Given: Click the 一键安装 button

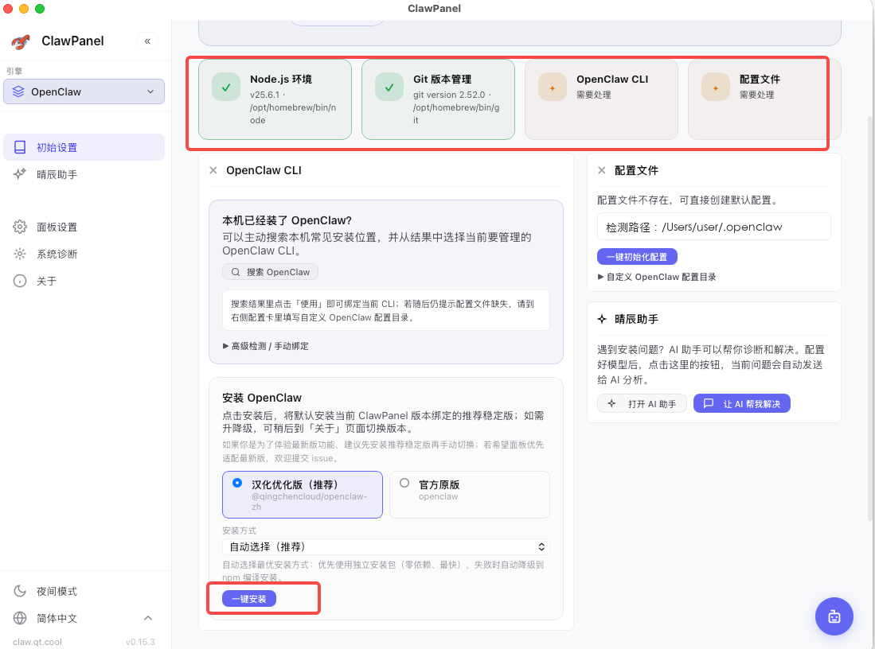Looking at the screenshot, I should coord(249,599).
